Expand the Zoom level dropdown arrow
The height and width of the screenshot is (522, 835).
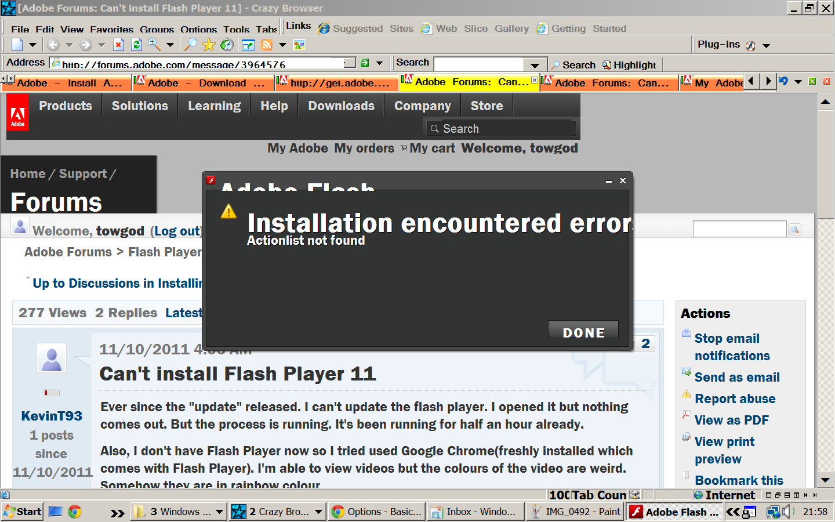pos(170,45)
